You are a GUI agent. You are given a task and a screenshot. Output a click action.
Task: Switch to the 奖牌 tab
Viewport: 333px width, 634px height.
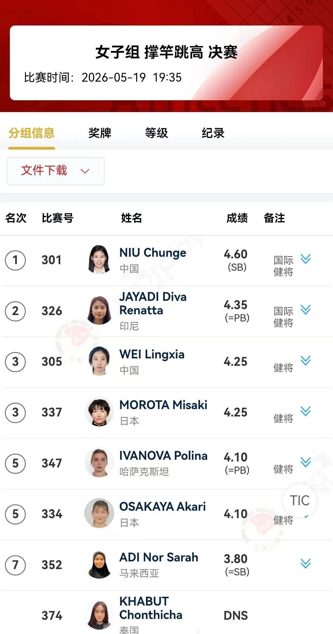(100, 133)
